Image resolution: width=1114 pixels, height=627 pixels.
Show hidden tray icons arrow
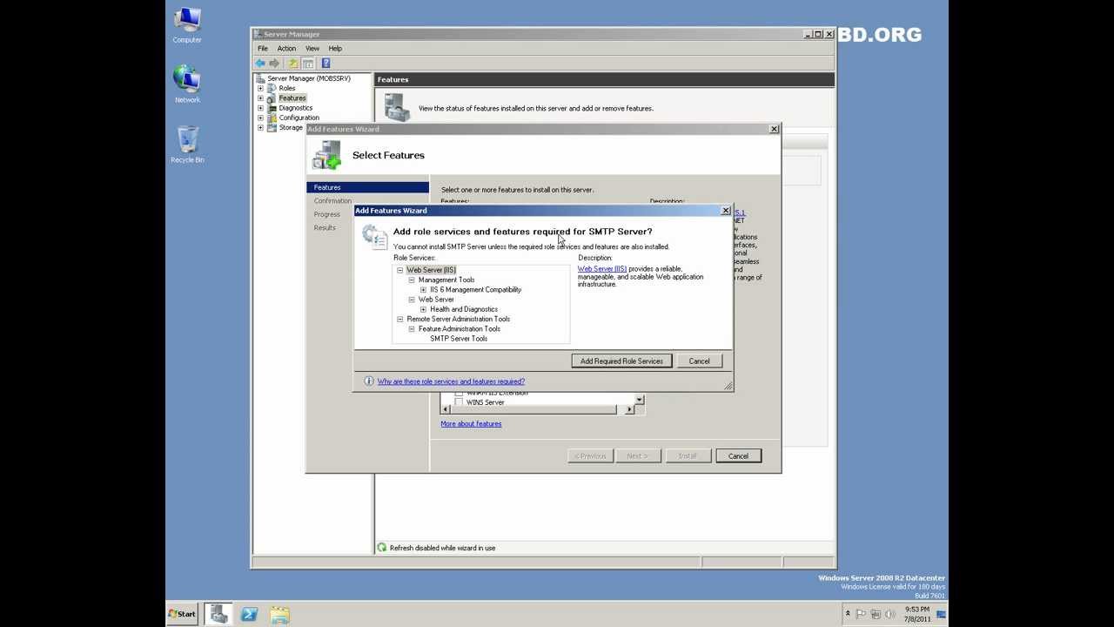[x=848, y=614]
